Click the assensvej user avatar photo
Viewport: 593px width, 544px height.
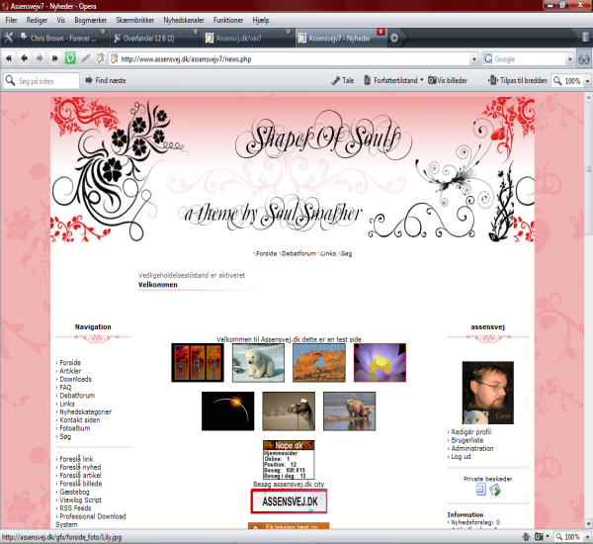[488, 393]
